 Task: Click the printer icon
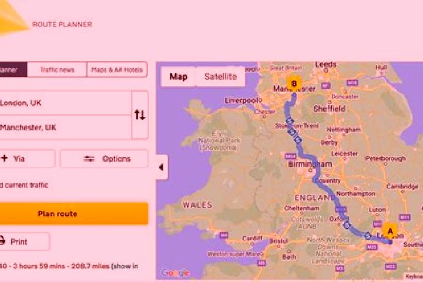coord(2,241)
